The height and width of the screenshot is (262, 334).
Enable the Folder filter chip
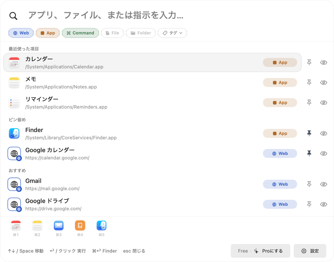pos(141,33)
